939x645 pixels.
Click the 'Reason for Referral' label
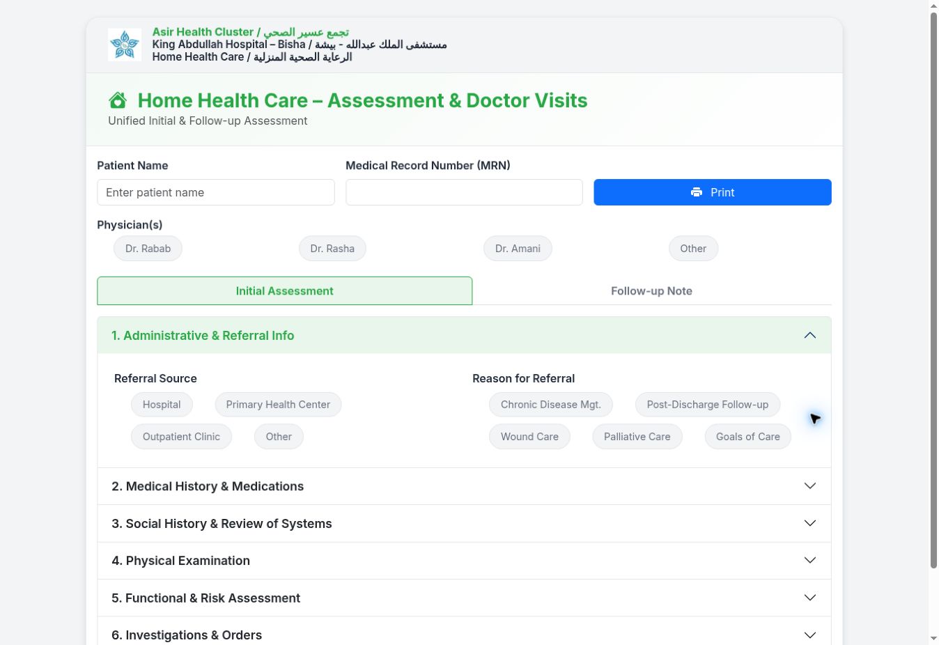[x=523, y=378]
